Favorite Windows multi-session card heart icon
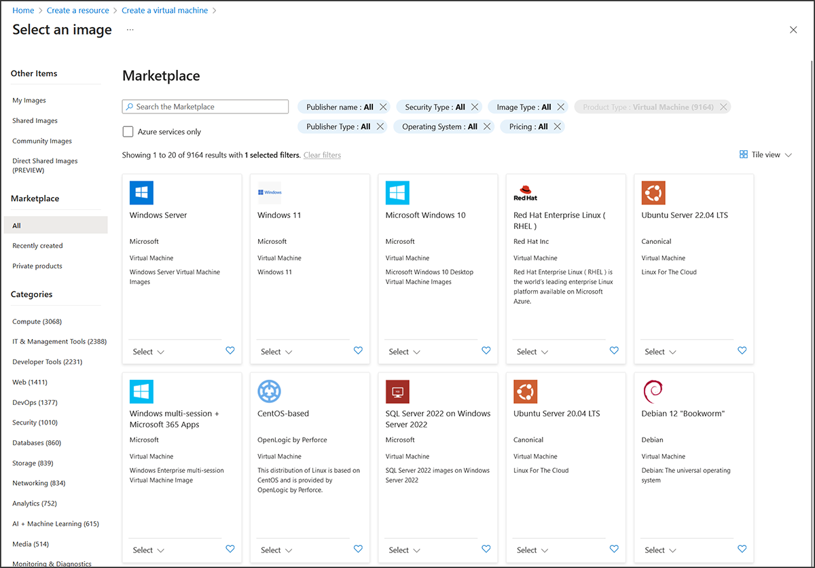The width and height of the screenshot is (815, 568). point(230,549)
